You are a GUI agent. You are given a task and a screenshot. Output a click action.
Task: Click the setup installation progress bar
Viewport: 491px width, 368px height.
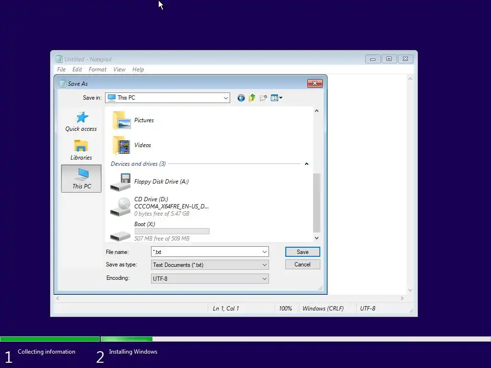(245, 339)
